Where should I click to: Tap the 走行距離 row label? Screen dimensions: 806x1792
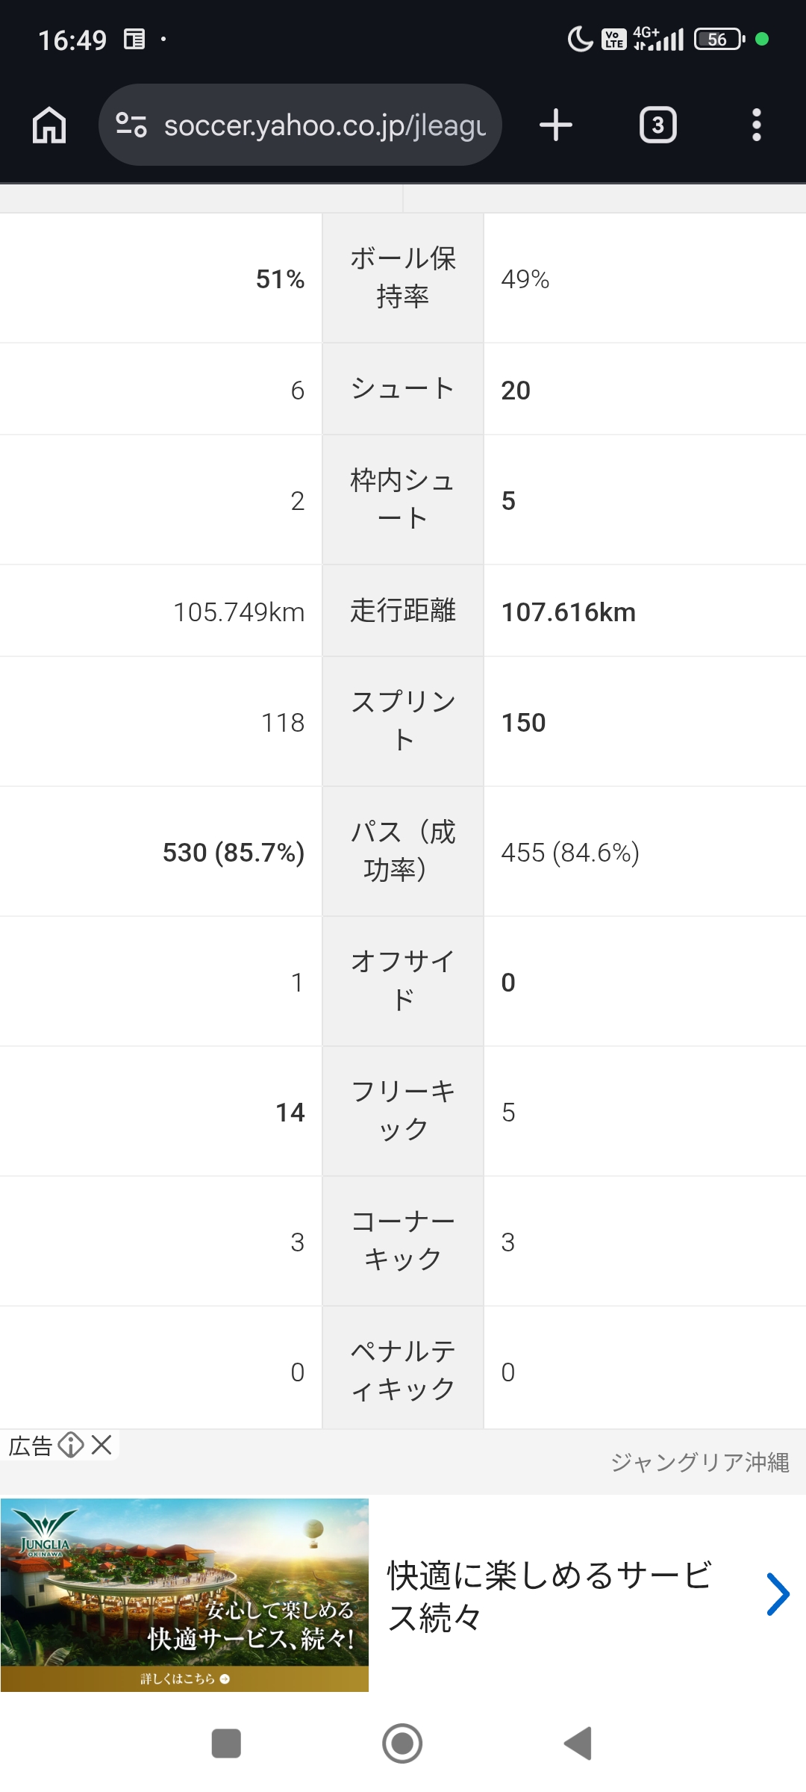tap(403, 611)
